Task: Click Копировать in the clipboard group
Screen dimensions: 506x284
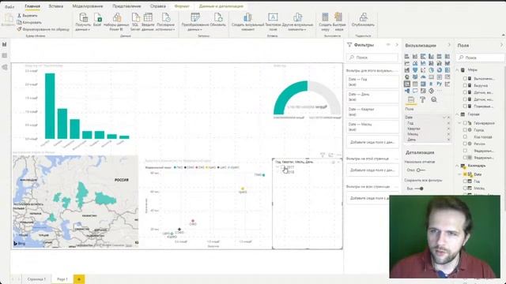Action: click(x=29, y=22)
